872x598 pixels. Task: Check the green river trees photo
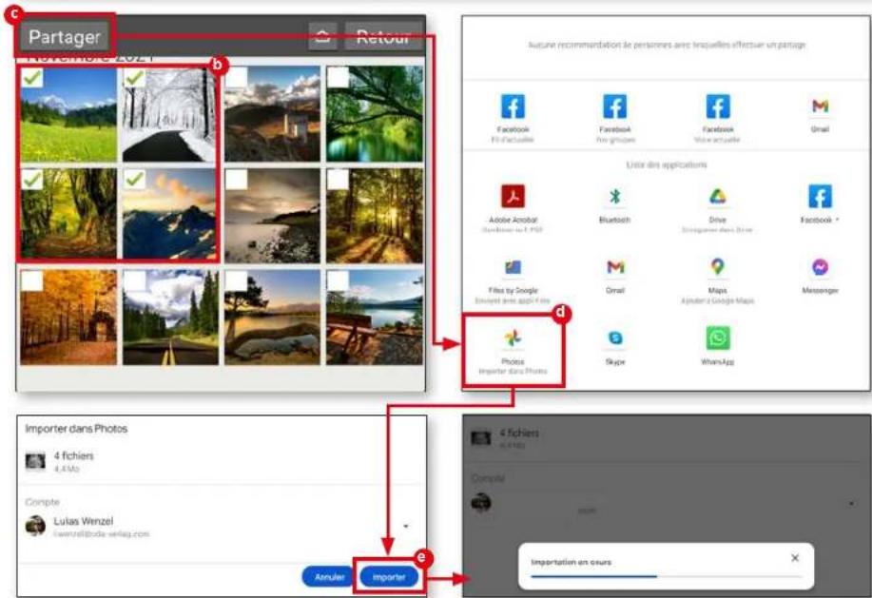(339, 78)
